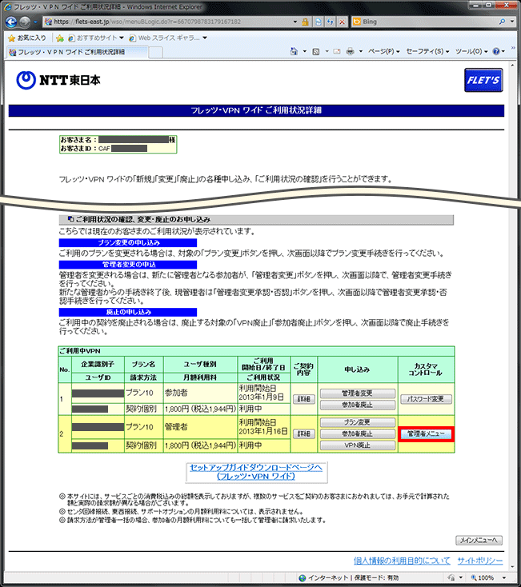Click 詳細 button in row 1
The height and width of the screenshot is (587, 521).
click(304, 399)
